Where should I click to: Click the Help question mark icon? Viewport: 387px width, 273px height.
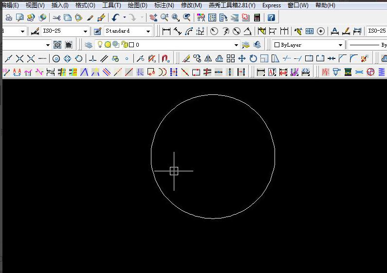point(271,18)
